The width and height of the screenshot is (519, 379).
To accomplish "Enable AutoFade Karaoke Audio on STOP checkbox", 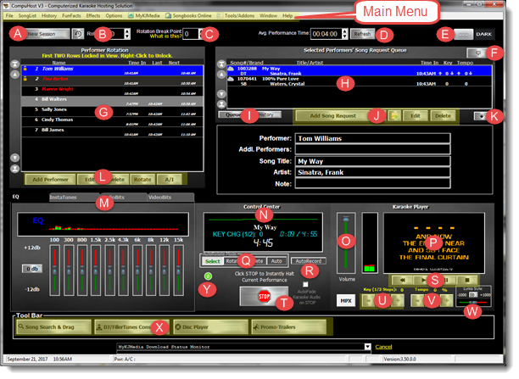I will pyautogui.click(x=304, y=282).
